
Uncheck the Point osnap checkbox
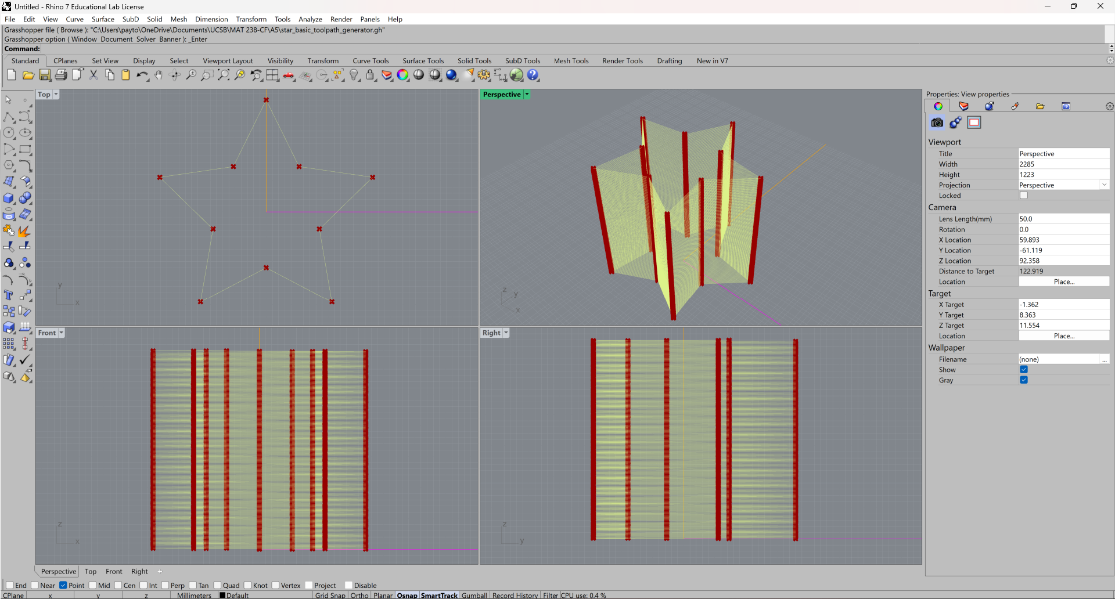pos(63,585)
